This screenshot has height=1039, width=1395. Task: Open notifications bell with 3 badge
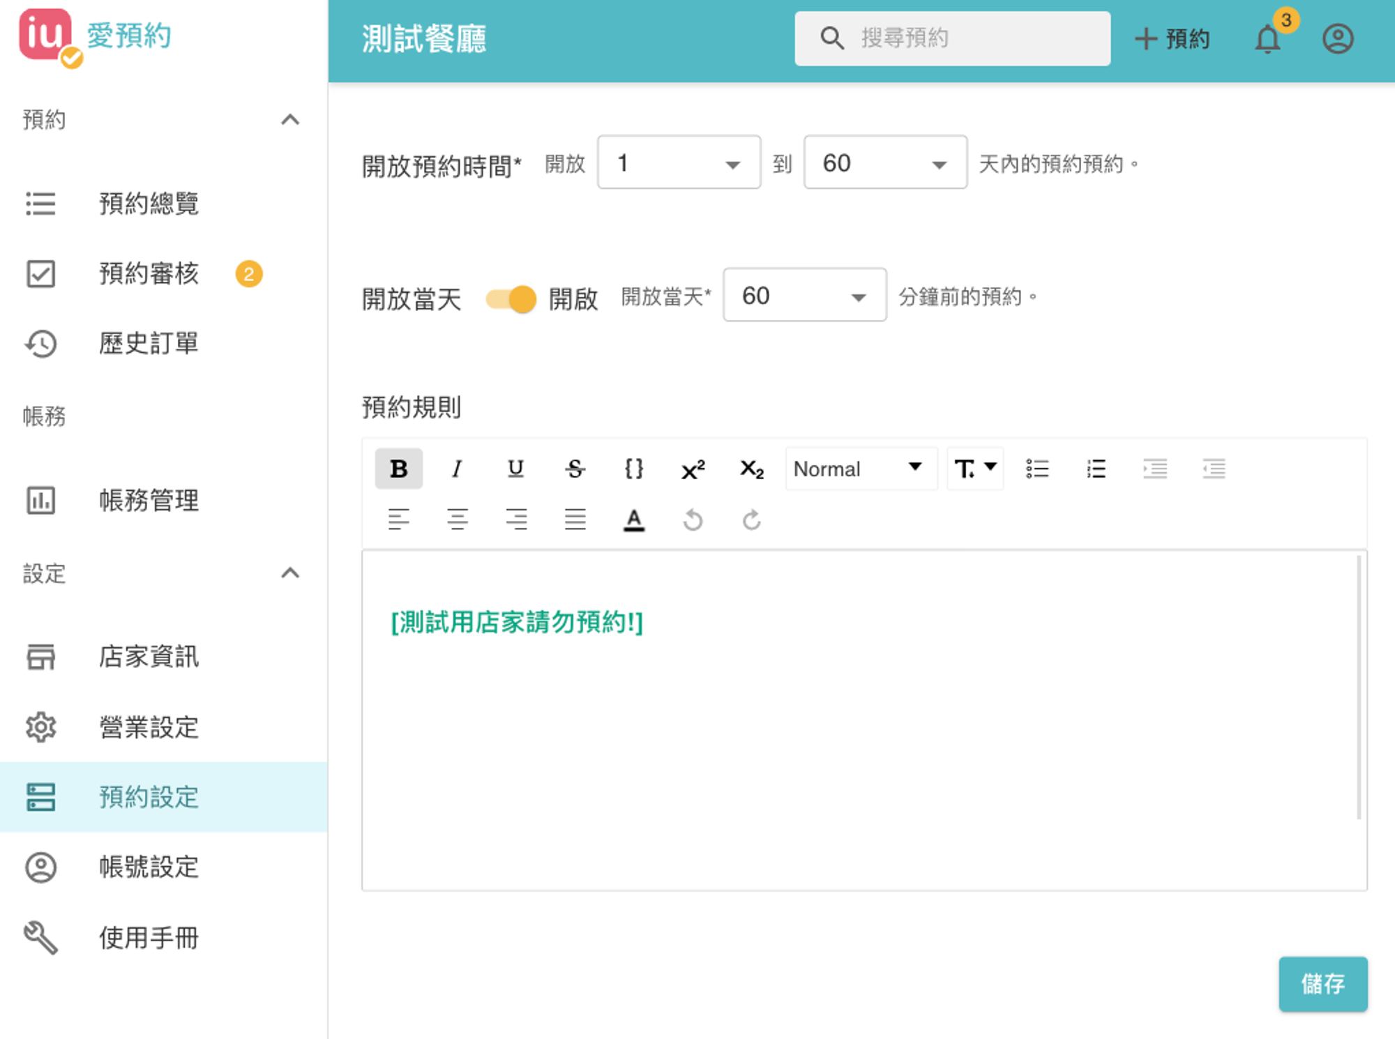coord(1268,38)
